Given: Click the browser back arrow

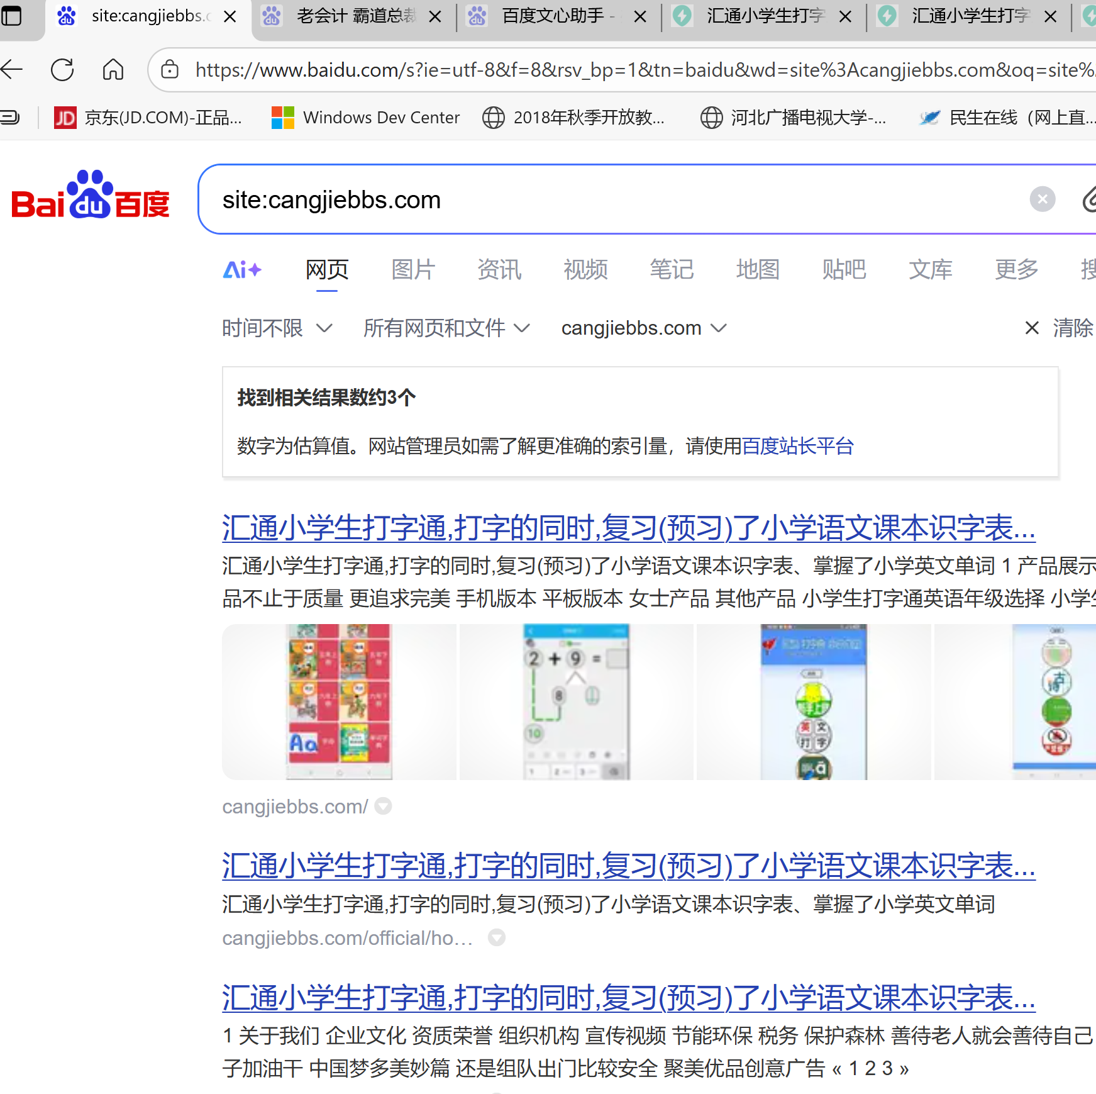Looking at the screenshot, I should (x=13, y=69).
